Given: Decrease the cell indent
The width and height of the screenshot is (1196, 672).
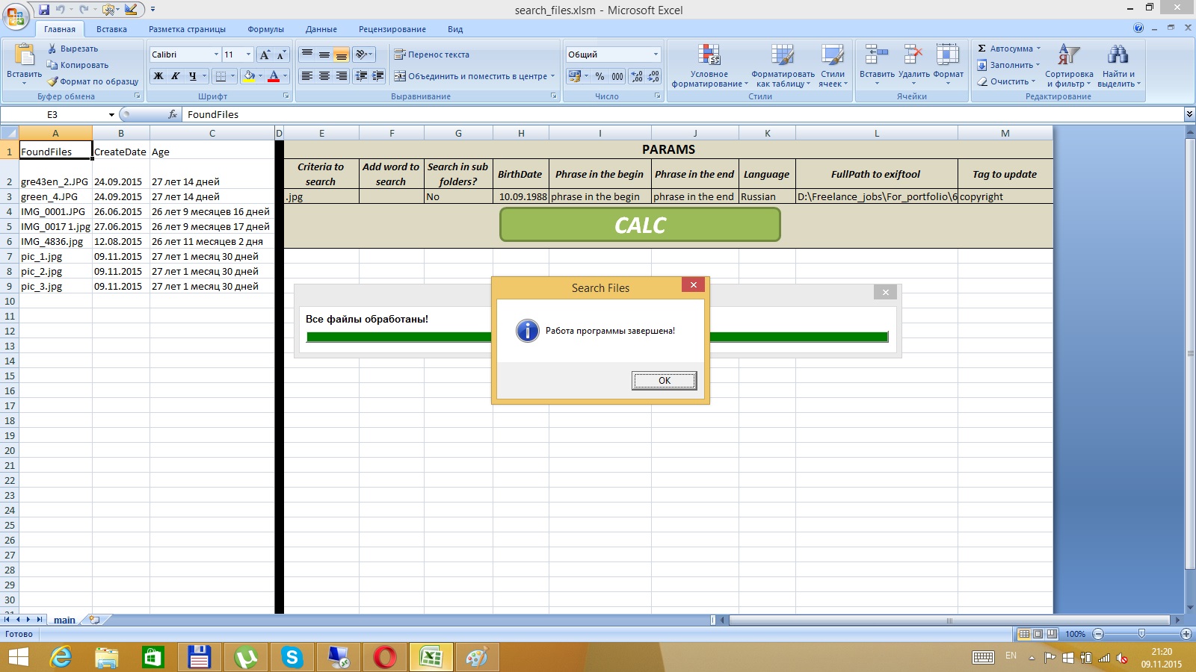Looking at the screenshot, I should click(x=362, y=76).
